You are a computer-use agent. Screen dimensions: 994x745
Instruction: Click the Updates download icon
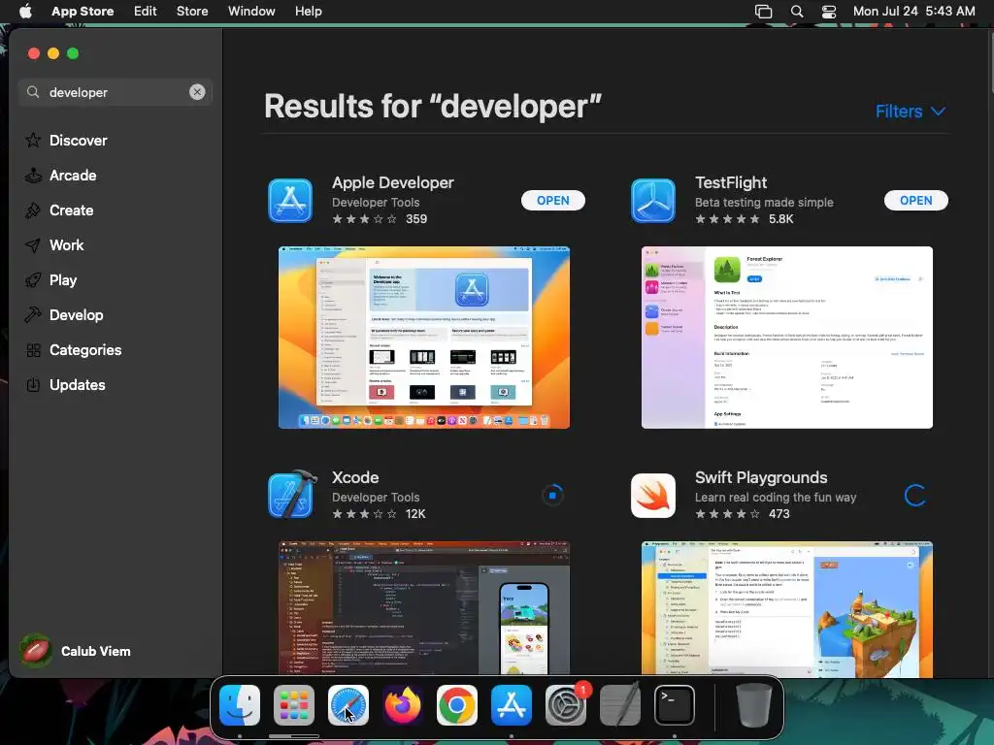coord(34,384)
